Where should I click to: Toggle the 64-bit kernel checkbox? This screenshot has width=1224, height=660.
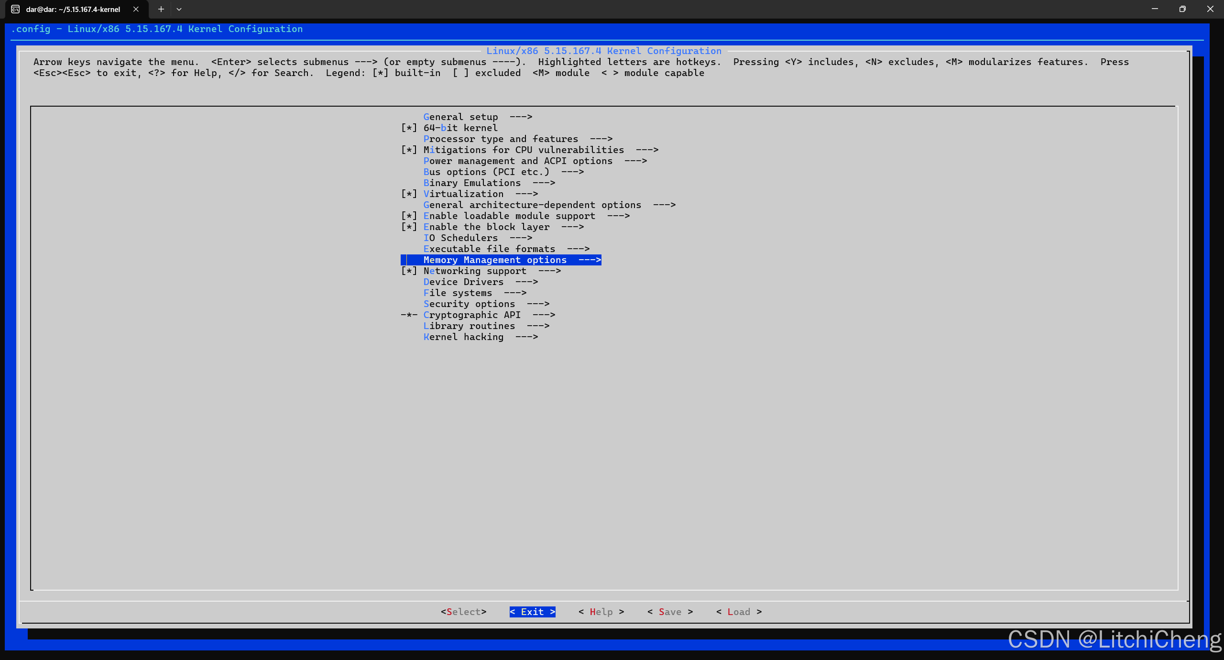[x=409, y=128]
